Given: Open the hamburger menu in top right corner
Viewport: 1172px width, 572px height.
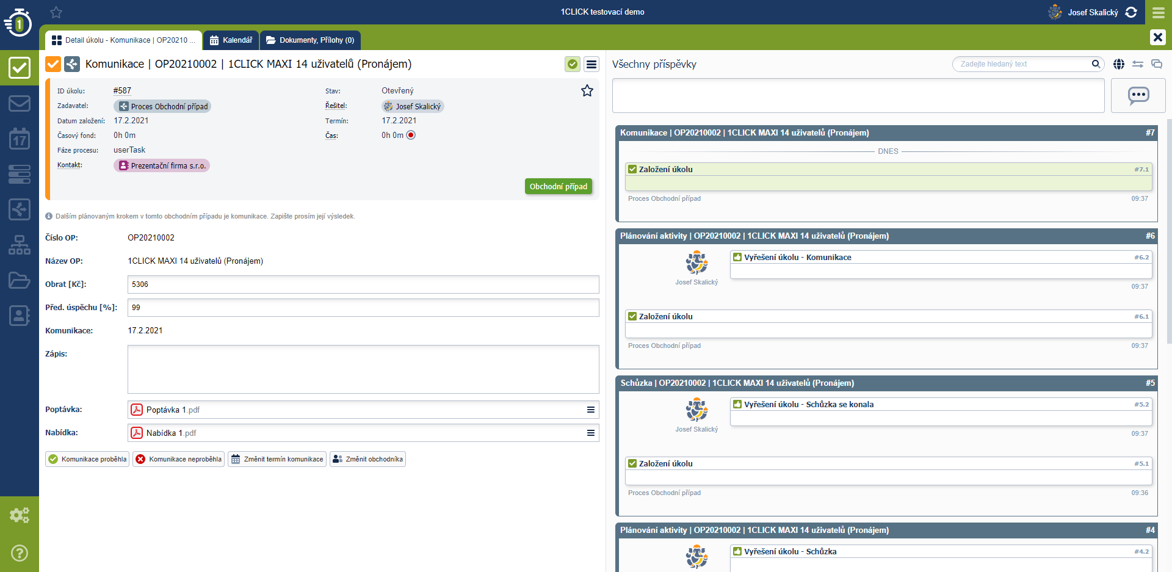Looking at the screenshot, I should tap(1159, 12).
